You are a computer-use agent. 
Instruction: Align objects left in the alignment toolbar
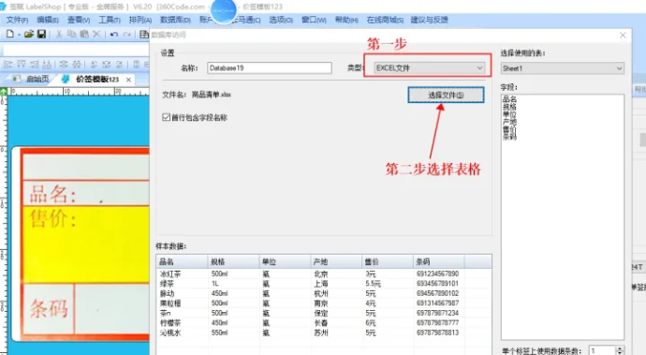click(x=8, y=64)
